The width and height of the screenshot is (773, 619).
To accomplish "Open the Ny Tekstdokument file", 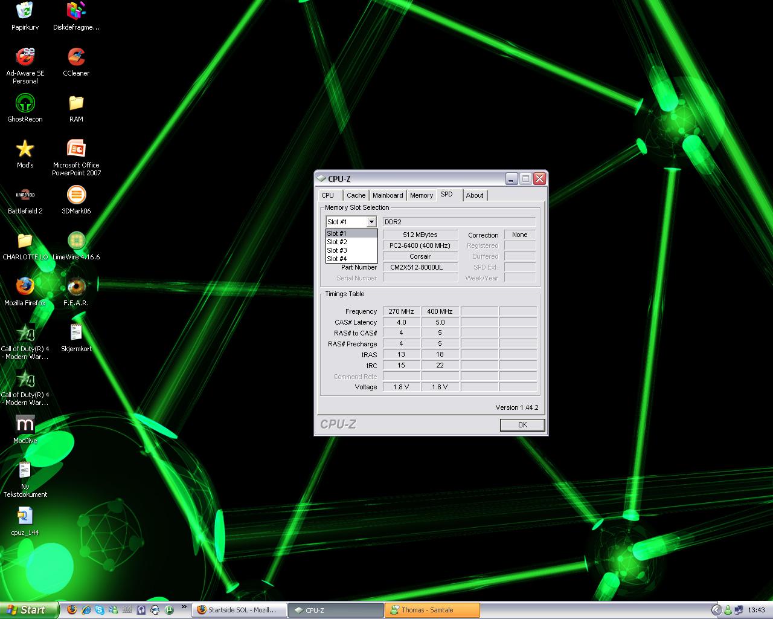I will click(25, 479).
